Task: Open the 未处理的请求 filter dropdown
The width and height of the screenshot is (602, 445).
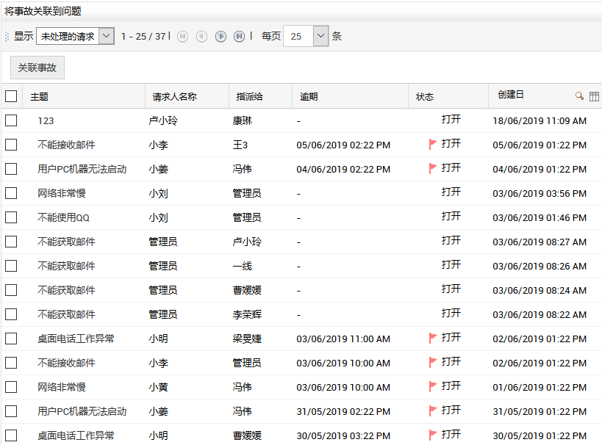Action: [x=75, y=36]
